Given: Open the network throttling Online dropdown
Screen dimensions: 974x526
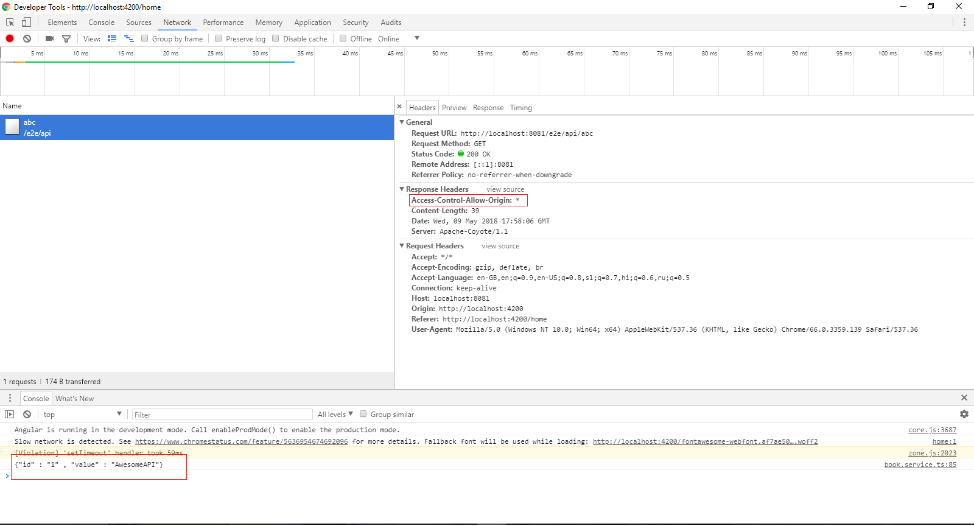Looking at the screenshot, I should pyautogui.click(x=399, y=38).
